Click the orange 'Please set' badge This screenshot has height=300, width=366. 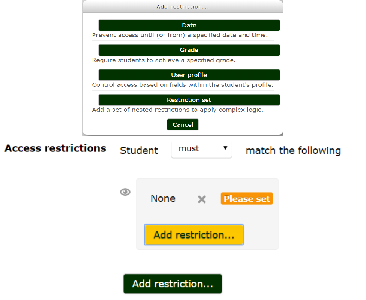[247, 199]
